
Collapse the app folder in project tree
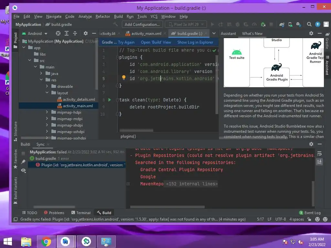(x=24, y=48)
